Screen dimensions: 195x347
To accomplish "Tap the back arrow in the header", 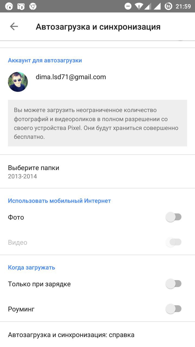I will coord(14,27).
